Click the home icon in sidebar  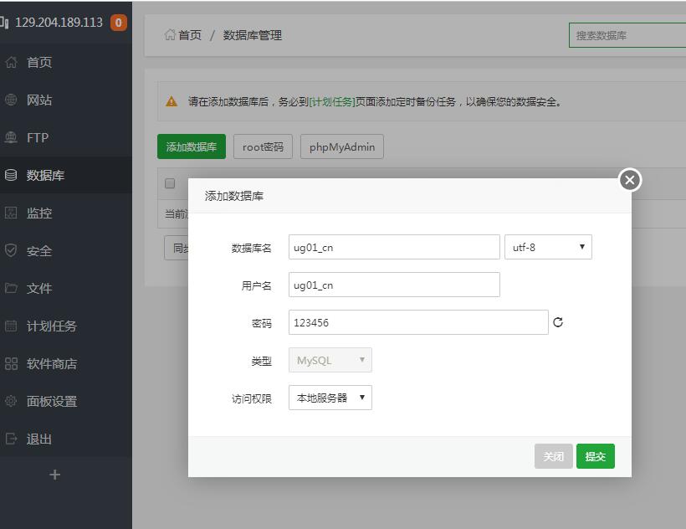pyautogui.click(x=11, y=63)
